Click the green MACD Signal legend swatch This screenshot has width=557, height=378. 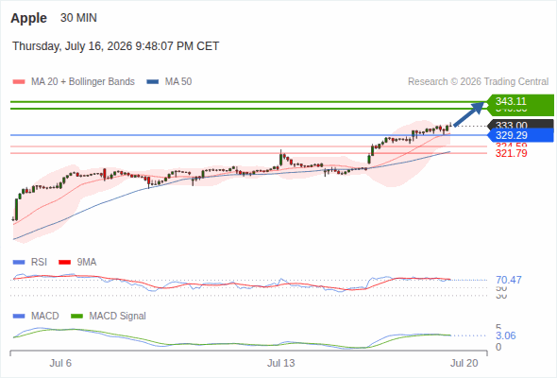coord(76,316)
